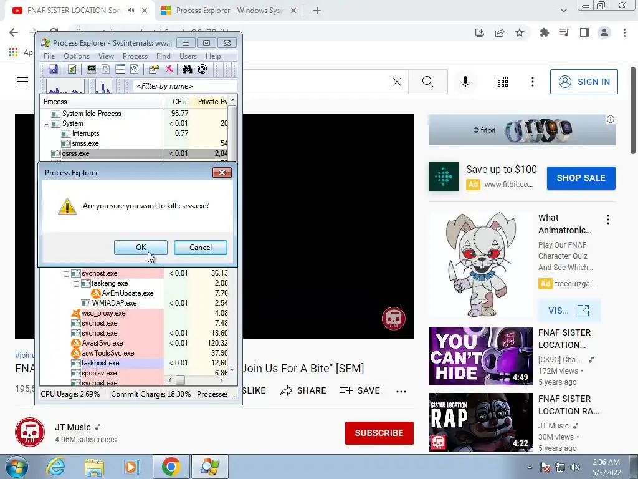This screenshot has height=479, width=638.
Task: Open the Help menu in Process Explorer
Action: pos(213,56)
